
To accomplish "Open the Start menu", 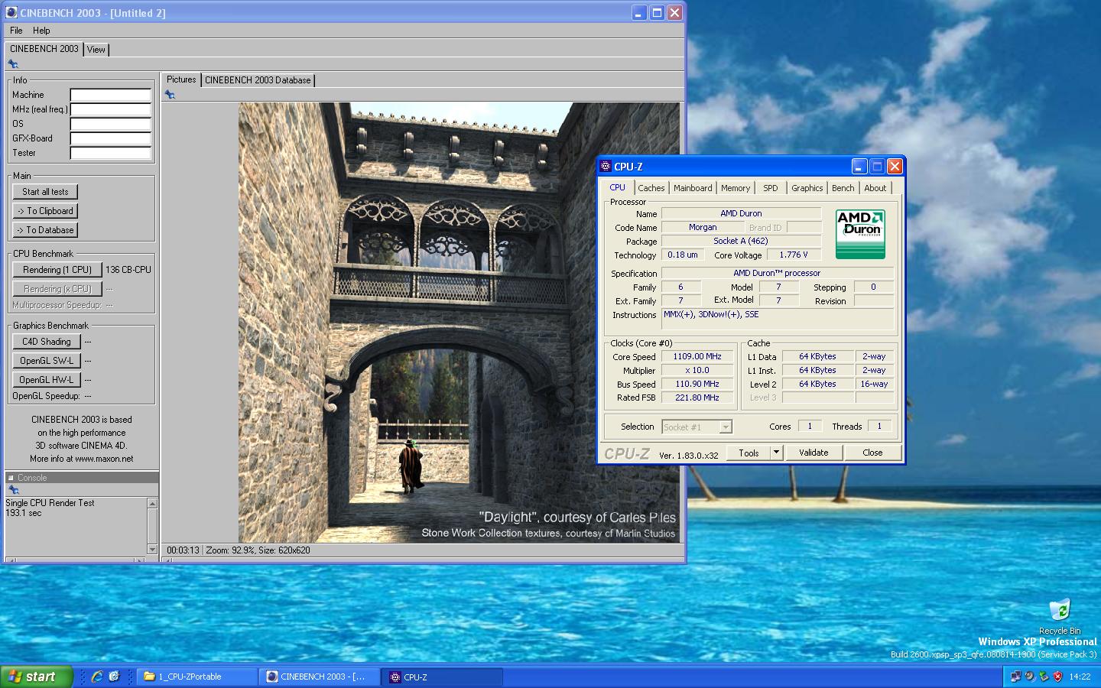I will (36, 677).
